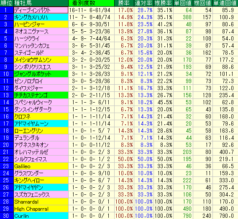
Task: Select the 順位 column header
Action: pos(7,3)
